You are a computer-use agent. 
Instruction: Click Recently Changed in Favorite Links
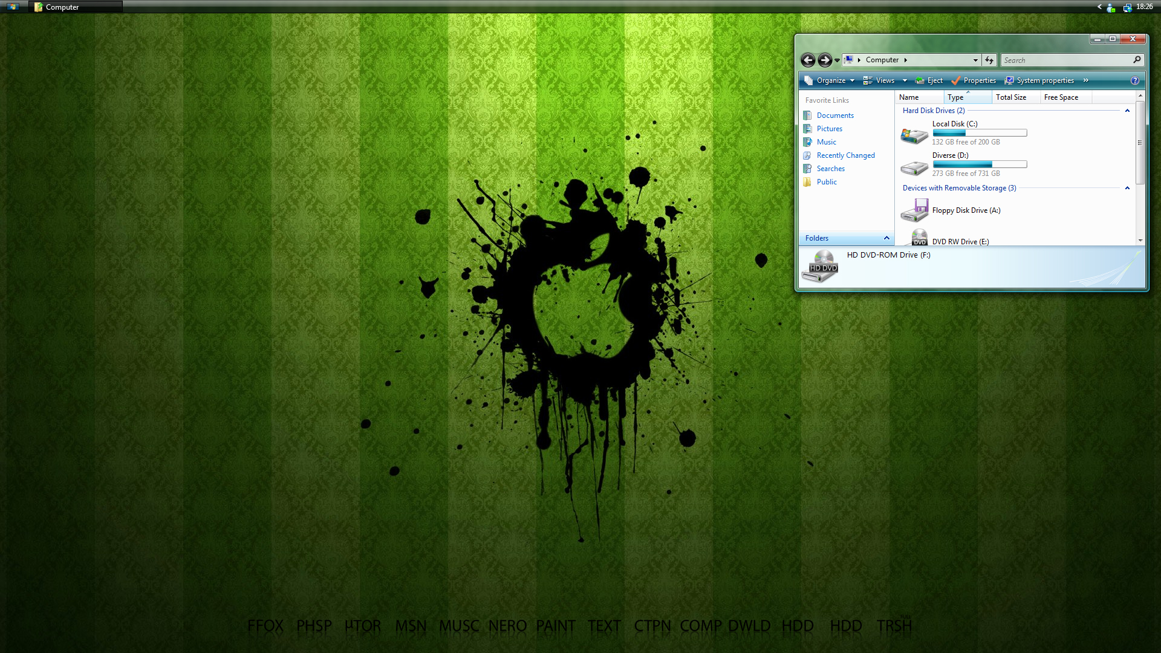click(845, 155)
